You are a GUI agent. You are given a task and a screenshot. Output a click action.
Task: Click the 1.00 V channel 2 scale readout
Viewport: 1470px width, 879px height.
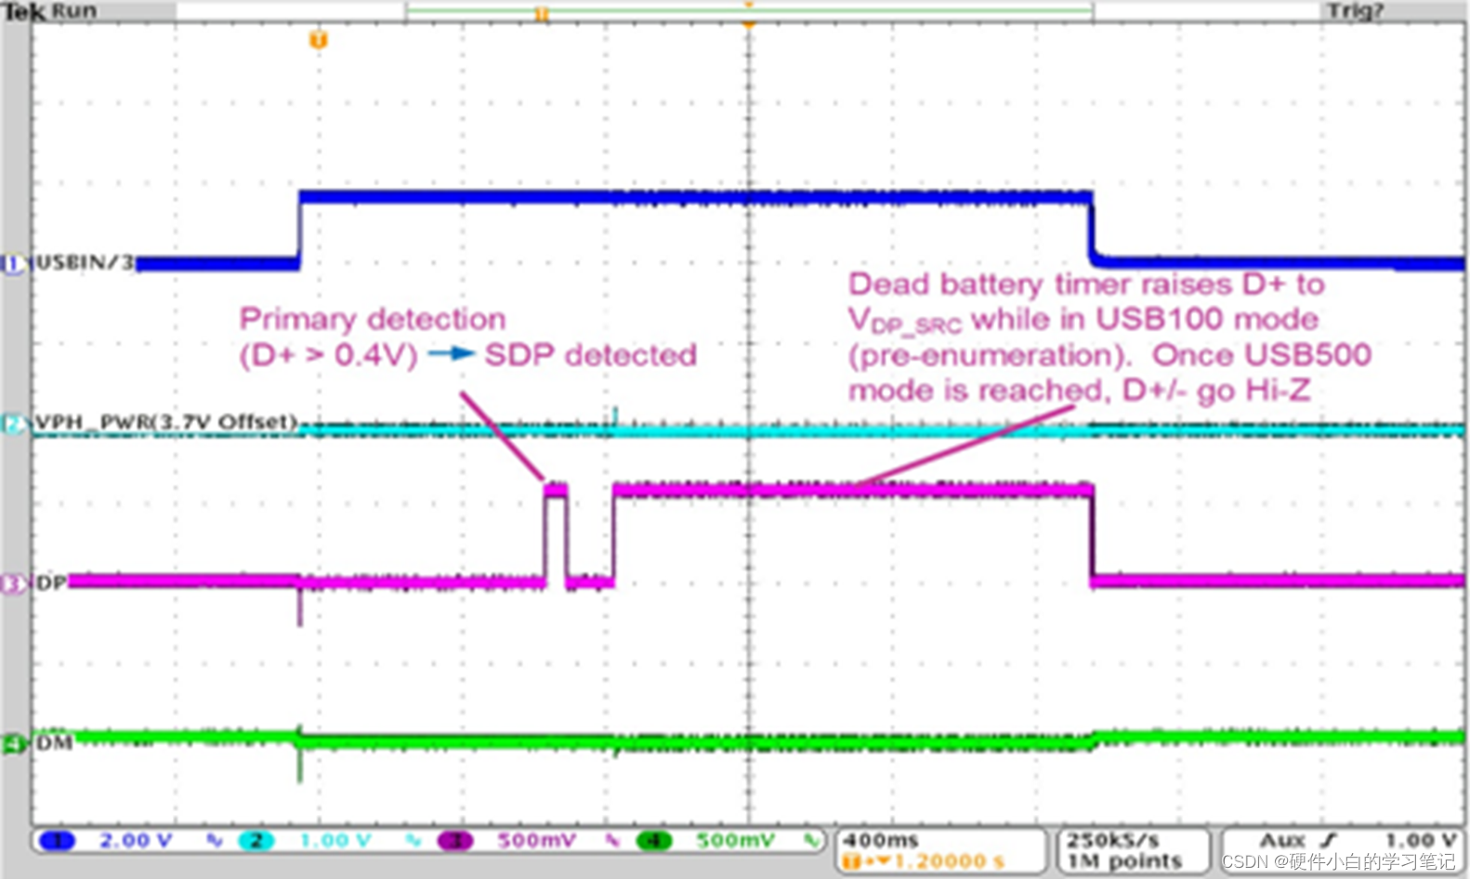(335, 841)
